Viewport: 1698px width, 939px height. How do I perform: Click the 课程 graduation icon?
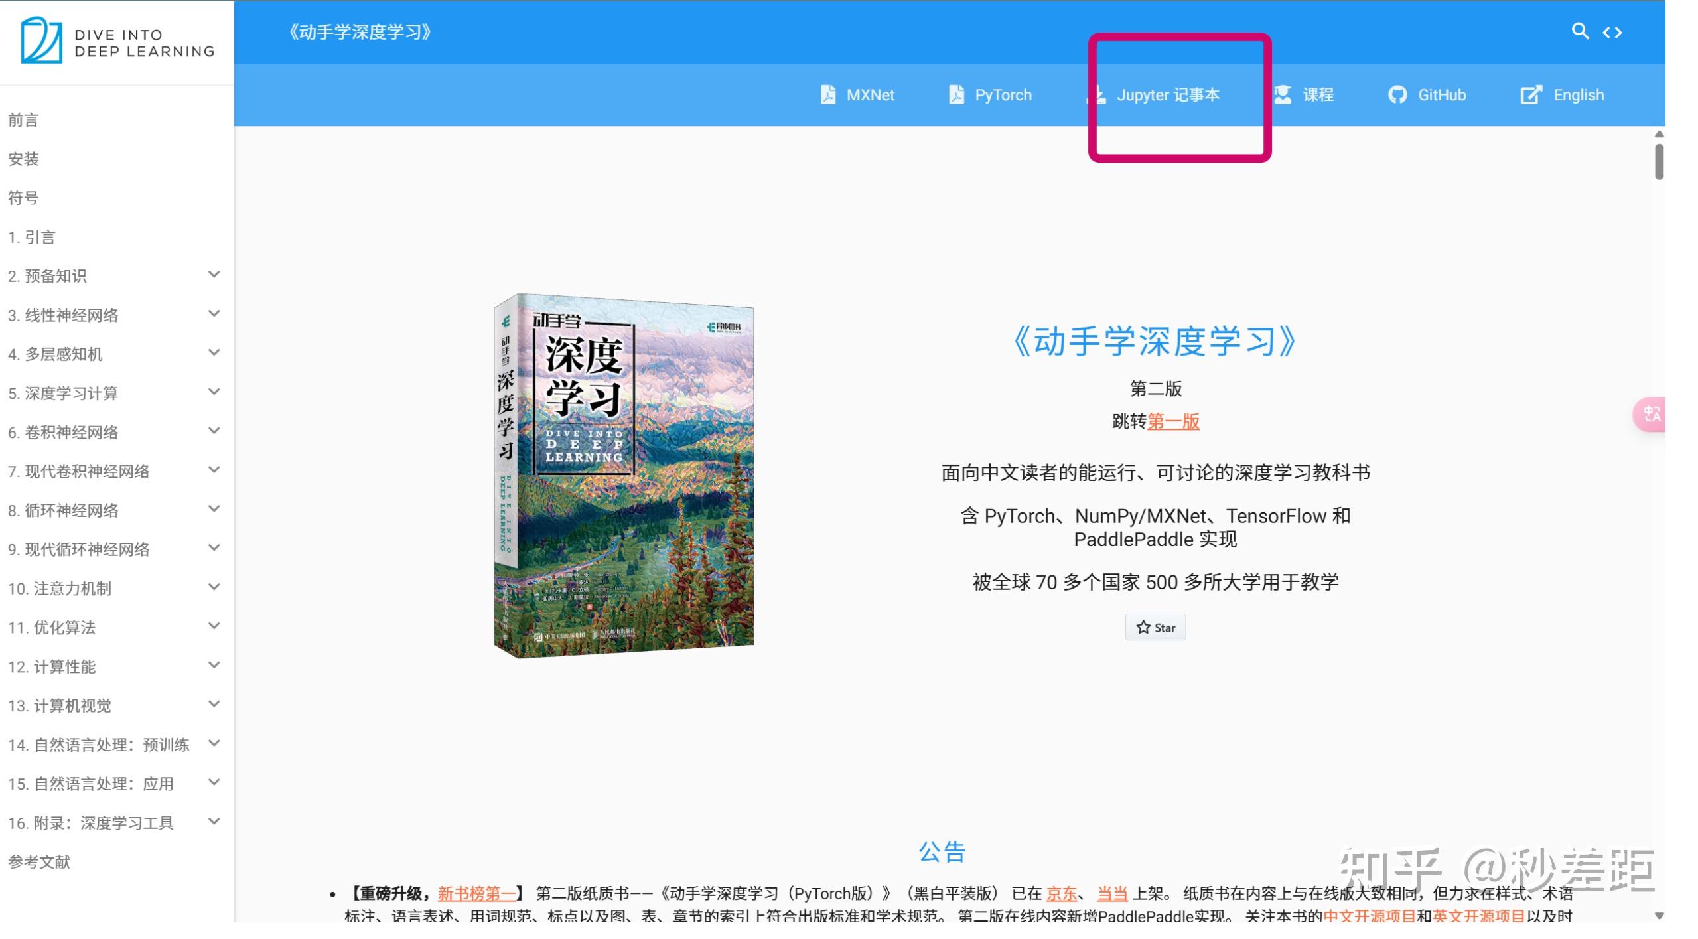[1283, 95]
